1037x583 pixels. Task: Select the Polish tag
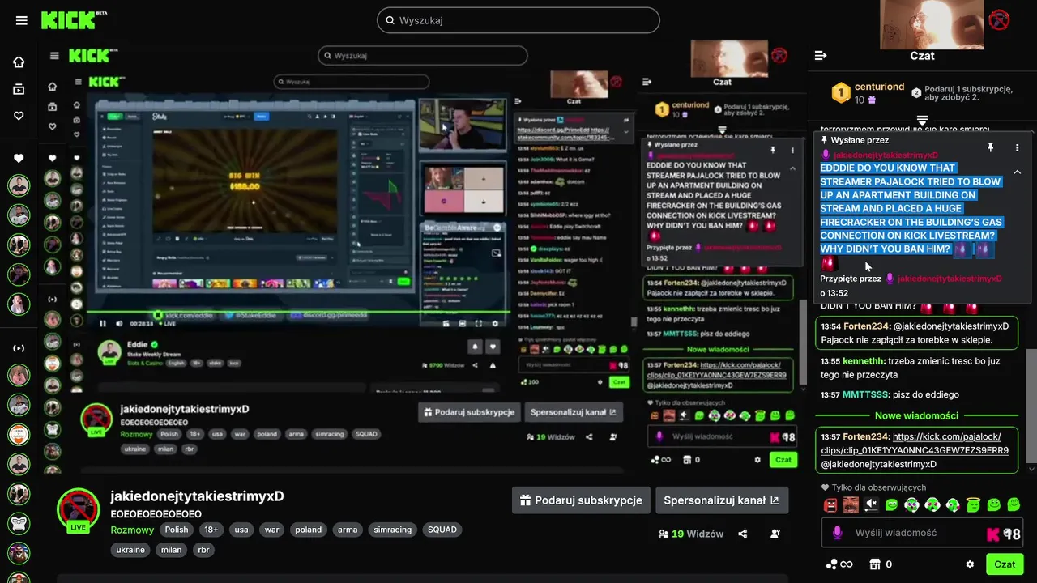pyautogui.click(x=177, y=530)
